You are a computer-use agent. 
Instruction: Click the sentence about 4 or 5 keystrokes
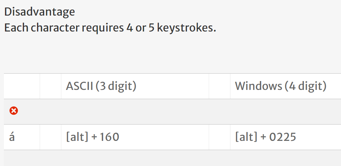point(110,28)
